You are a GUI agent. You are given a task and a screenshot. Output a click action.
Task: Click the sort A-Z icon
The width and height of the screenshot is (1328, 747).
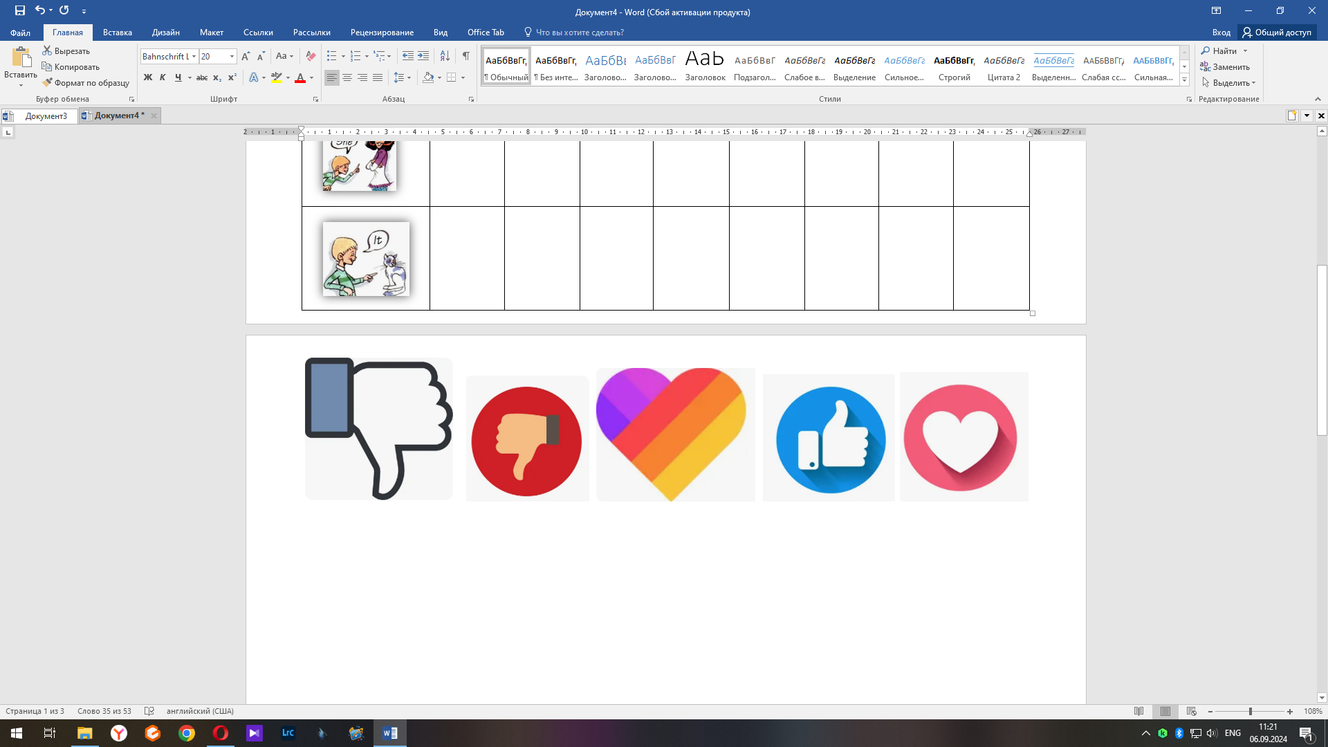pyautogui.click(x=445, y=57)
